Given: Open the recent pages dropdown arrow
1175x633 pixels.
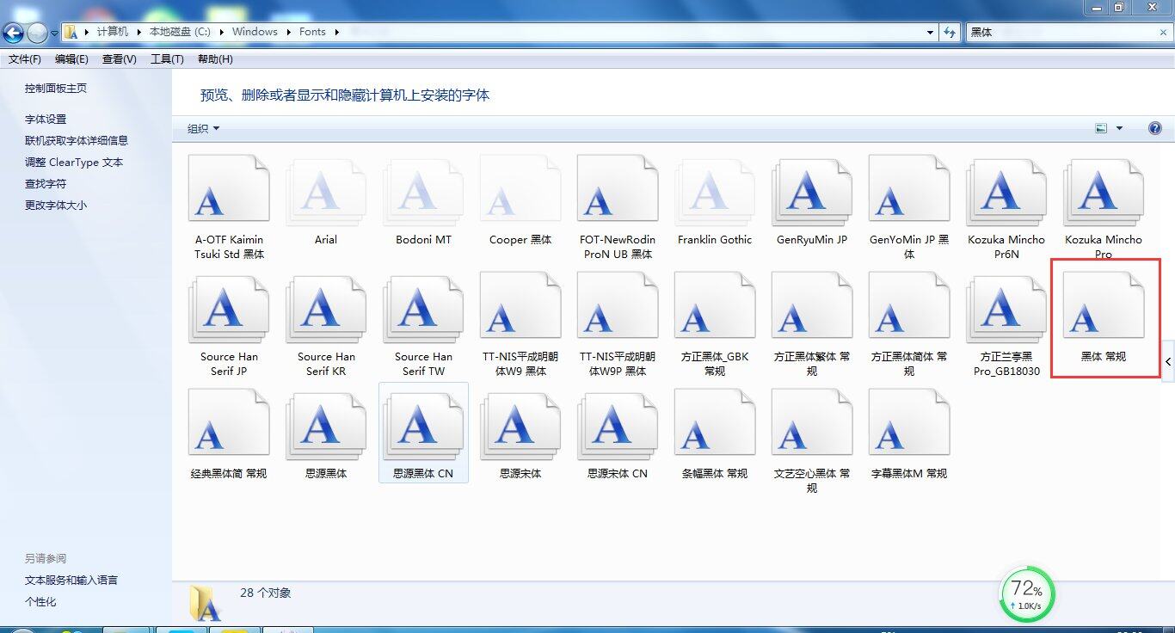Looking at the screenshot, I should (55, 33).
